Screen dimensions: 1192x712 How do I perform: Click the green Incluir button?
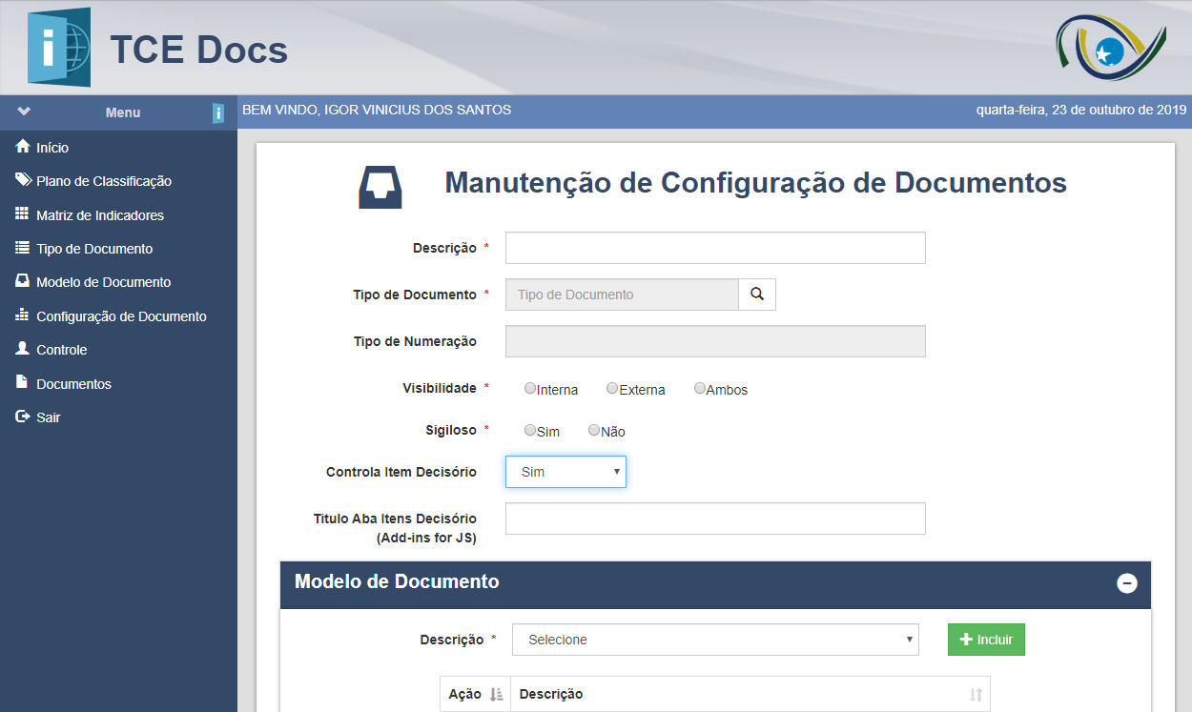986,640
